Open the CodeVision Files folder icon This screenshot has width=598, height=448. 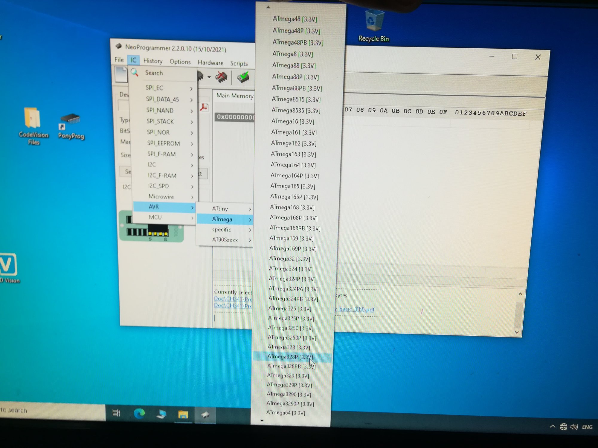(33, 126)
